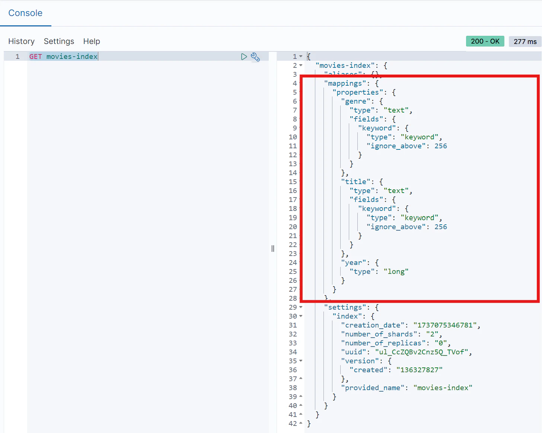Collapse the movies-index block on line 2

click(301, 66)
